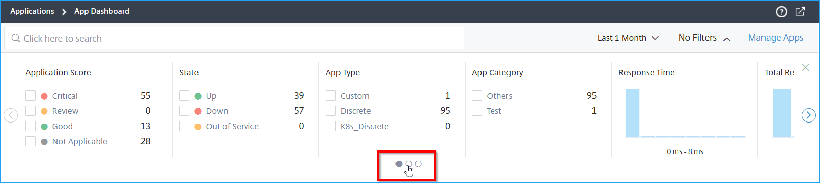Click App Dashboard breadcrumb item
The width and height of the screenshot is (820, 183).
click(102, 11)
